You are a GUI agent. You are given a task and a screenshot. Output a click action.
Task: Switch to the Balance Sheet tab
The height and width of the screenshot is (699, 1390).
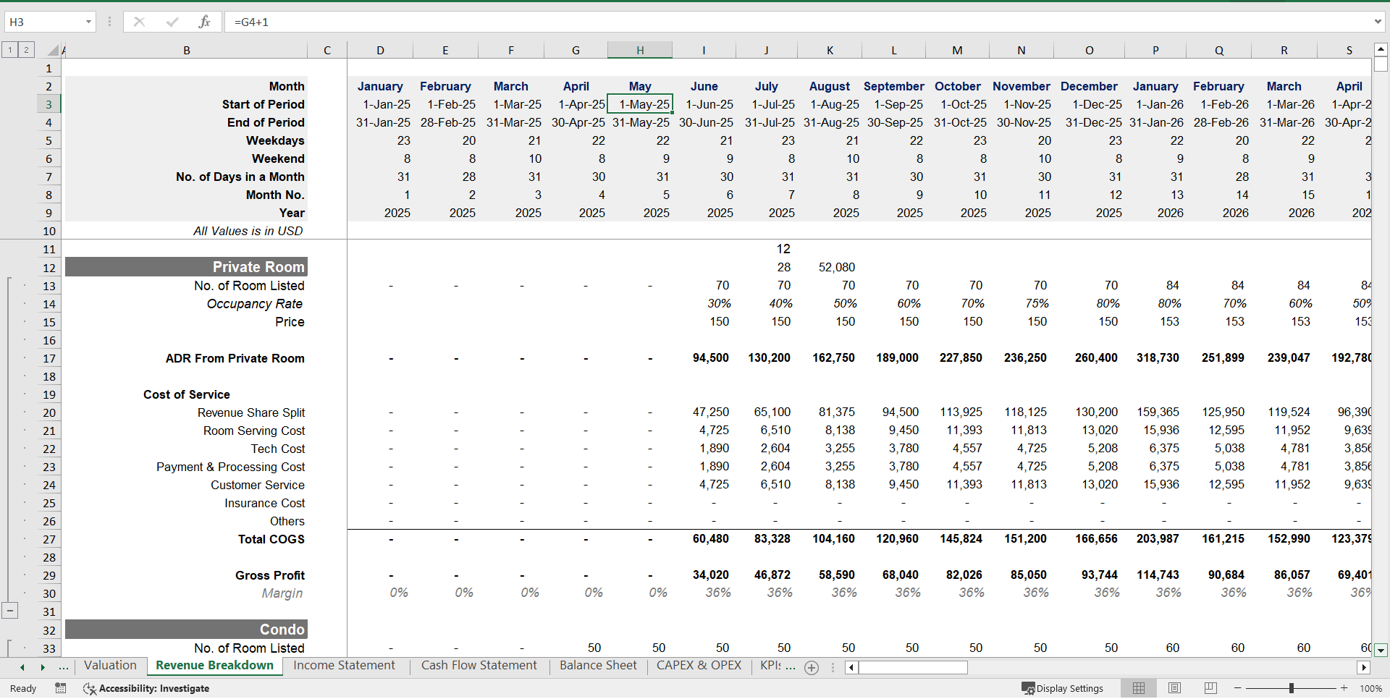pos(598,666)
